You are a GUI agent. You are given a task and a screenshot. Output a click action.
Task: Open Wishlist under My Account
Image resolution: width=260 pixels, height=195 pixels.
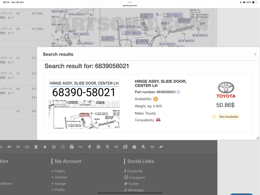point(61,177)
